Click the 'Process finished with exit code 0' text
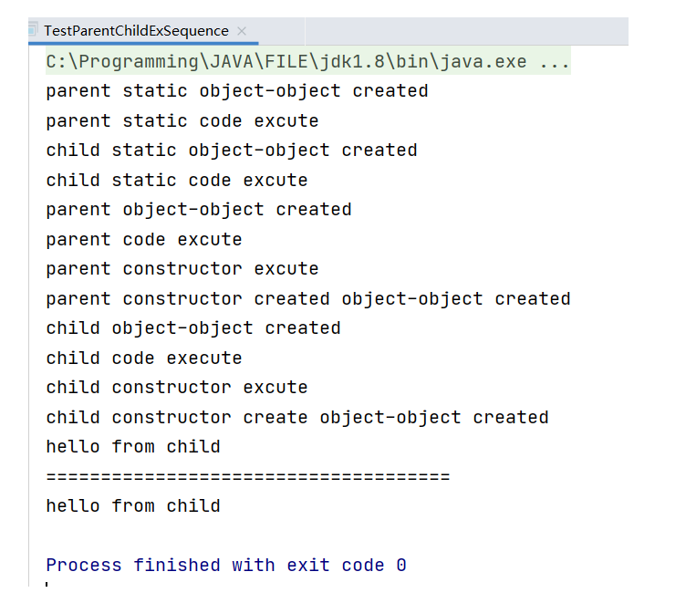The width and height of the screenshot is (686, 603). coord(226,566)
